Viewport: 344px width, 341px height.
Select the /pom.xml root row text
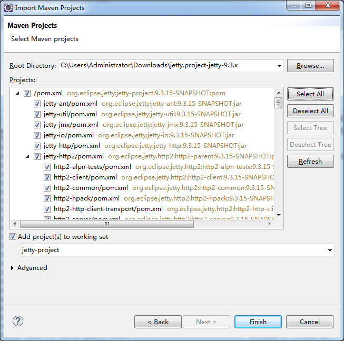coord(48,93)
